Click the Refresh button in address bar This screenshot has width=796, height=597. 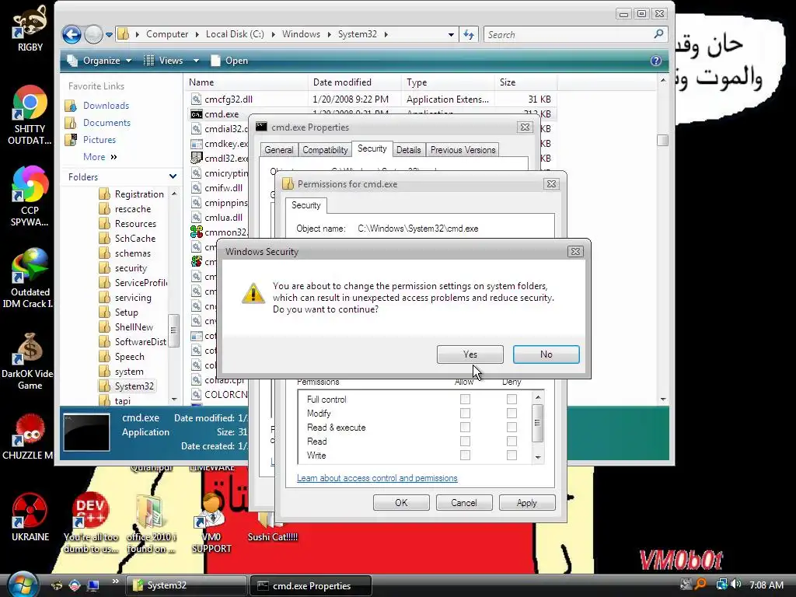click(469, 34)
